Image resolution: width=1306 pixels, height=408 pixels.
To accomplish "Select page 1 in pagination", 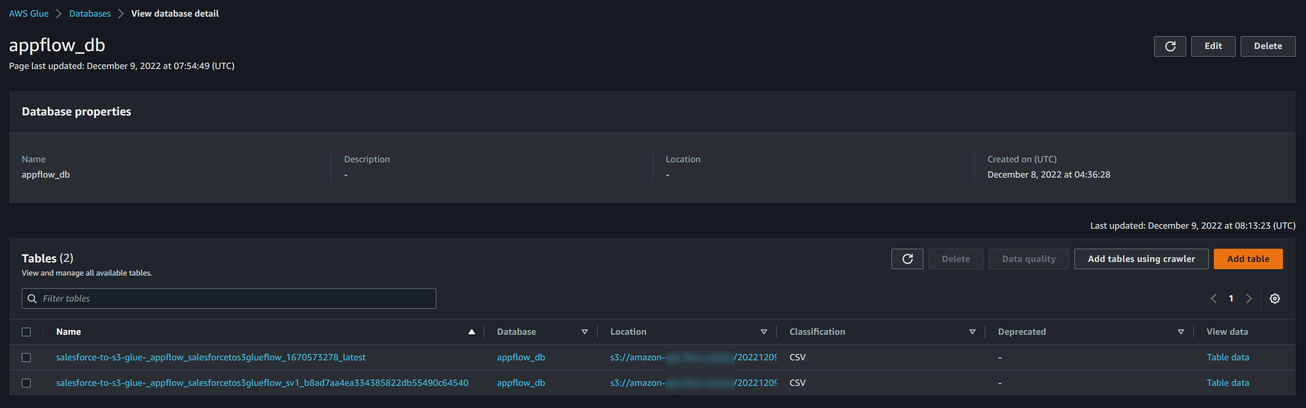I will click(1231, 299).
